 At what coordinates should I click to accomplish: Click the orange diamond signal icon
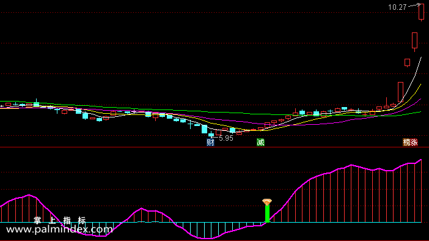[x=267, y=202]
